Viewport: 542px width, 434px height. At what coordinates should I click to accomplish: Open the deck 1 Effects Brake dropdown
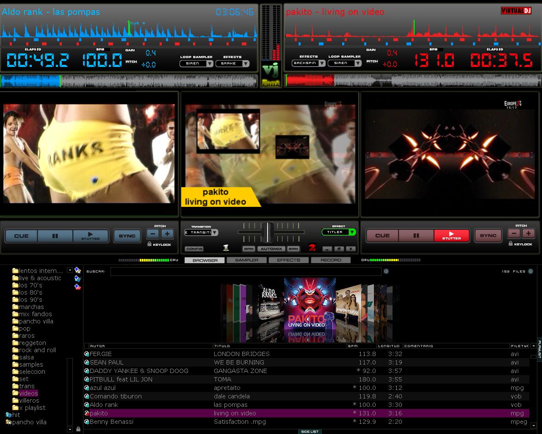pyautogui.click(x=232, y=64)
